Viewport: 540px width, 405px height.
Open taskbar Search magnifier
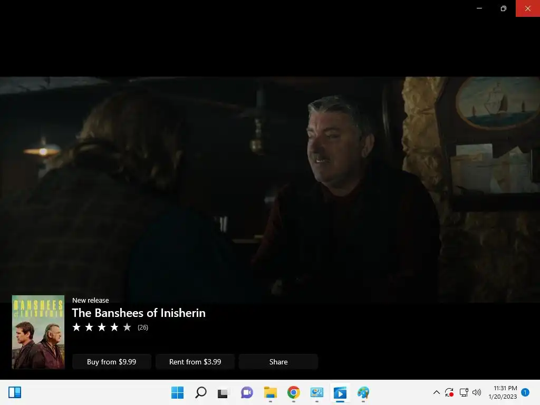[x=201, y=392]
